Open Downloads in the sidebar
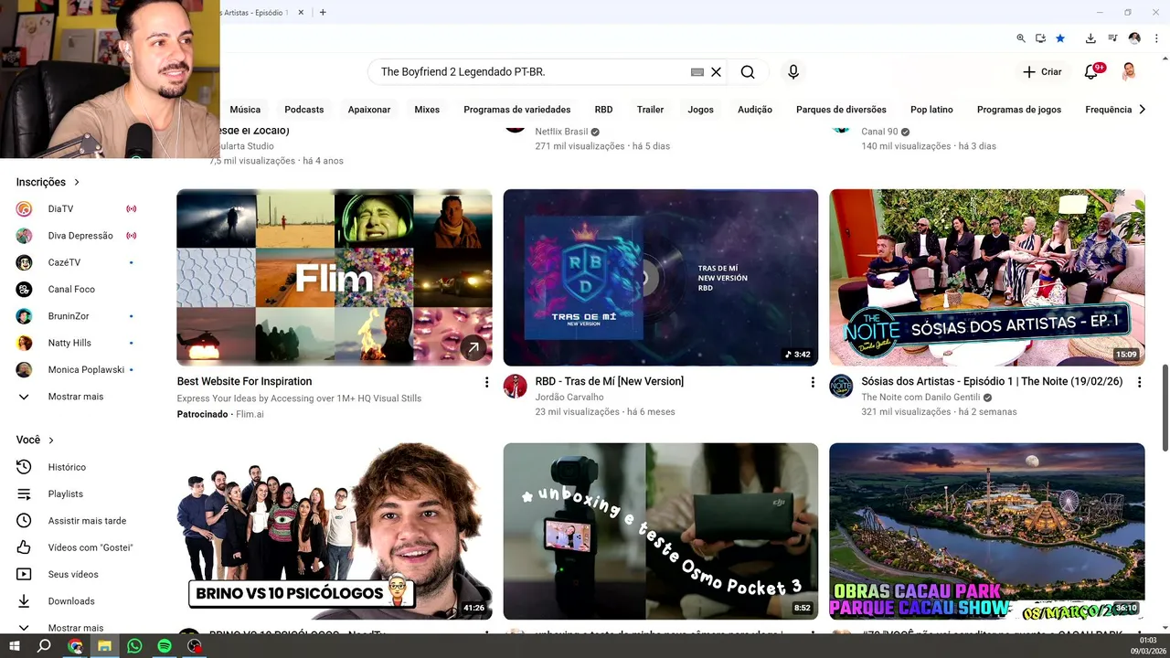 77,601
